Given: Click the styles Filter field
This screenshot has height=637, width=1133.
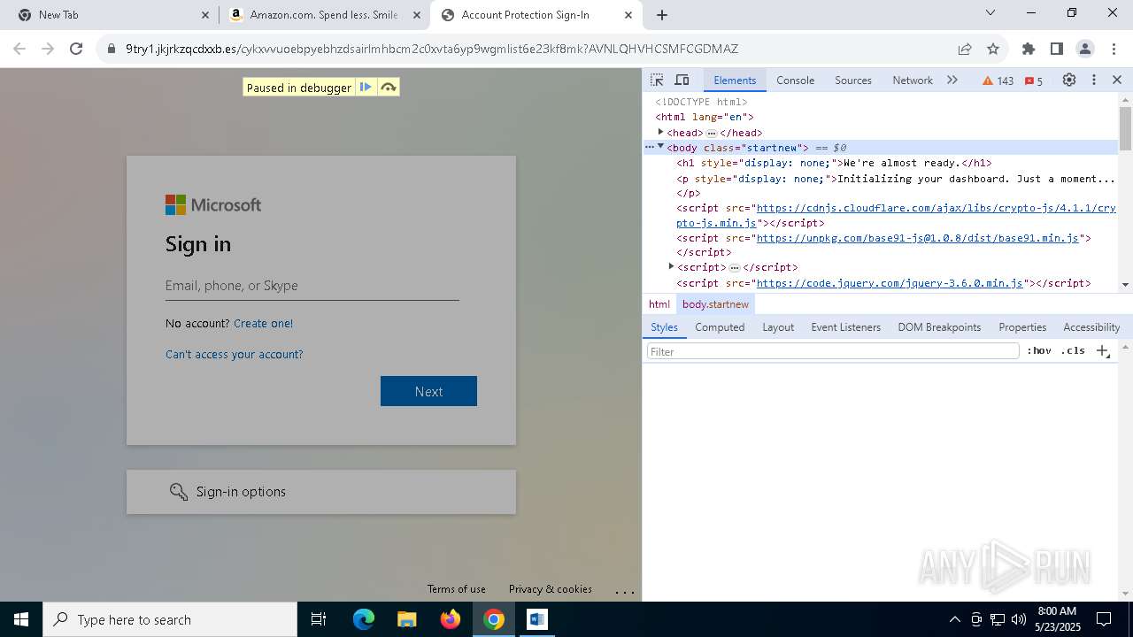Looking at the screenshot, I should pyautogui.click(x=833, y=351).
